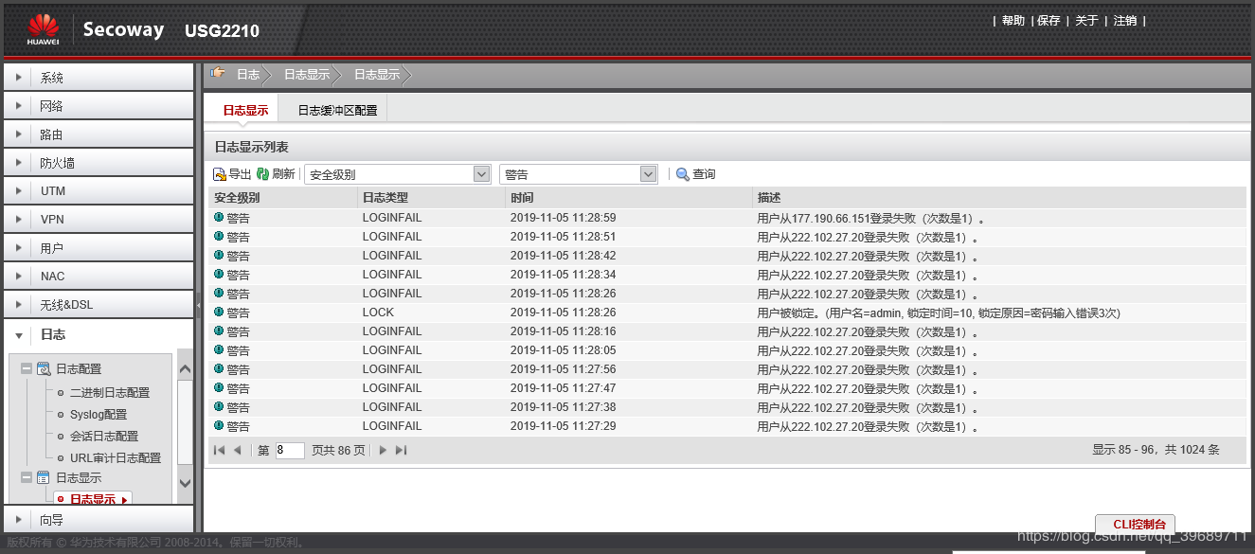Image resolution: width=1255 pixels, height=554 pixels.
Task: Collapse the 日志配置 tree node
Action: coord(27,369)
